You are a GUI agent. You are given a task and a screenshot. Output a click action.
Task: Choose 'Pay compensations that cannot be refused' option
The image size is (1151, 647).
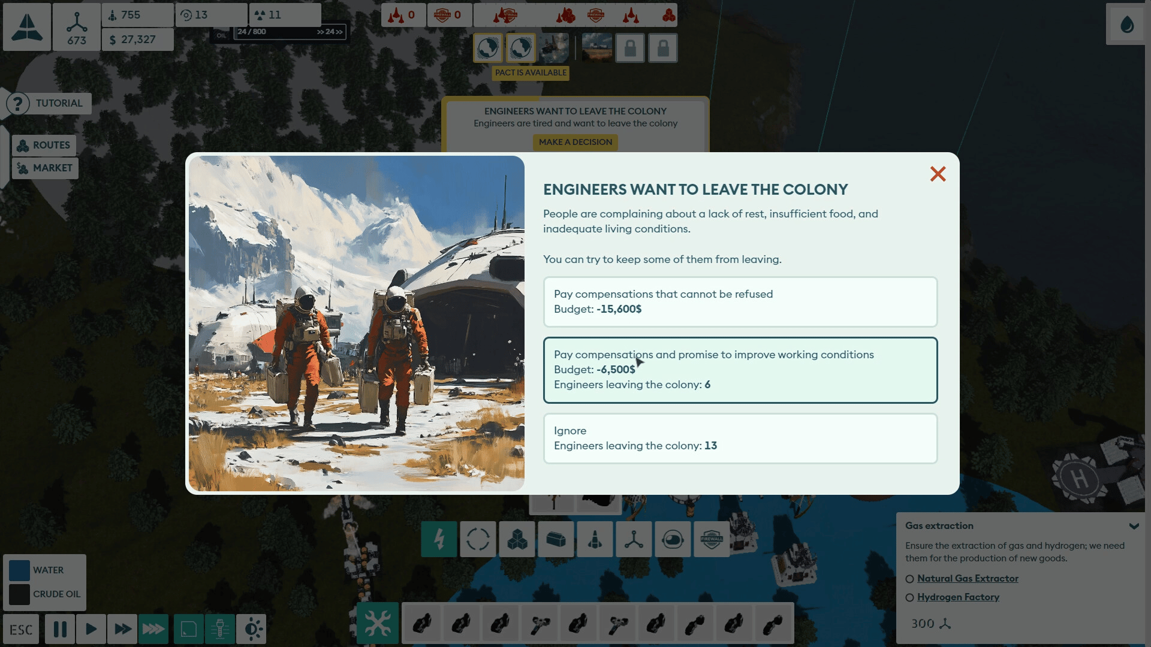(740, 302)
